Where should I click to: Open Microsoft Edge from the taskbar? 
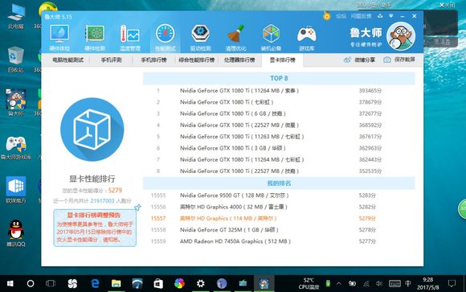coord(95,284)
